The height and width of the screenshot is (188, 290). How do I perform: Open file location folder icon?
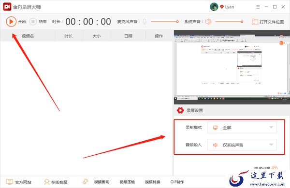click(x=255, y=22)
